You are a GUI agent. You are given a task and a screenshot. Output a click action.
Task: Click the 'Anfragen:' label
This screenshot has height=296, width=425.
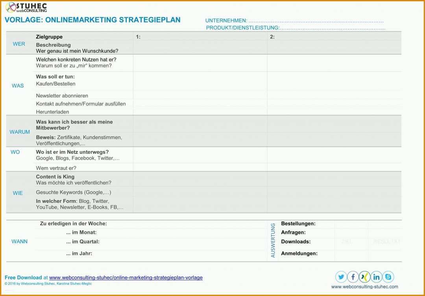[x=293, y=232]
